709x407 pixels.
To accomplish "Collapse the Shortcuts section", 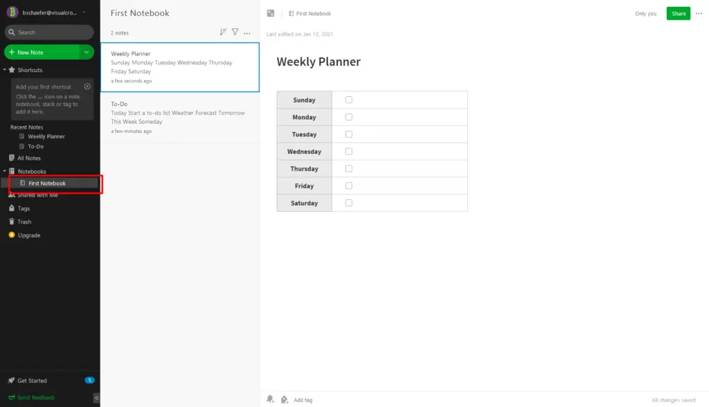I will (x=4, y=70).
